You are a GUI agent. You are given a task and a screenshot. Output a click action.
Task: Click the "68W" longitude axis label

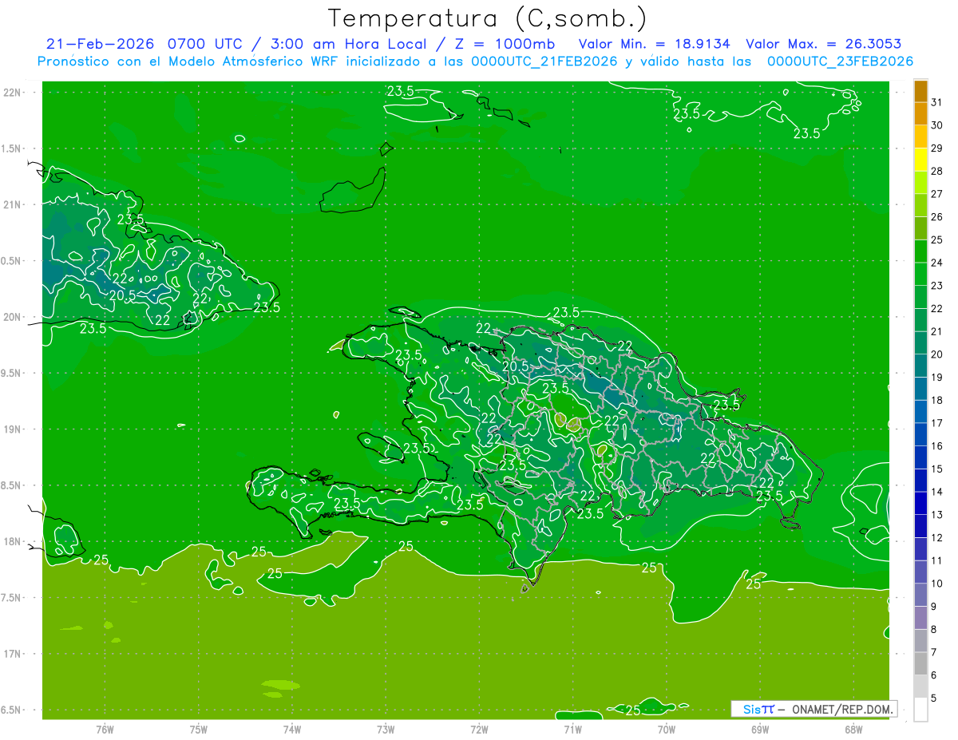point(853,730)
